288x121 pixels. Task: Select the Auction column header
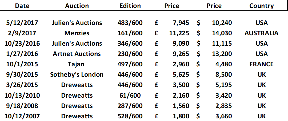click(77, 6)
